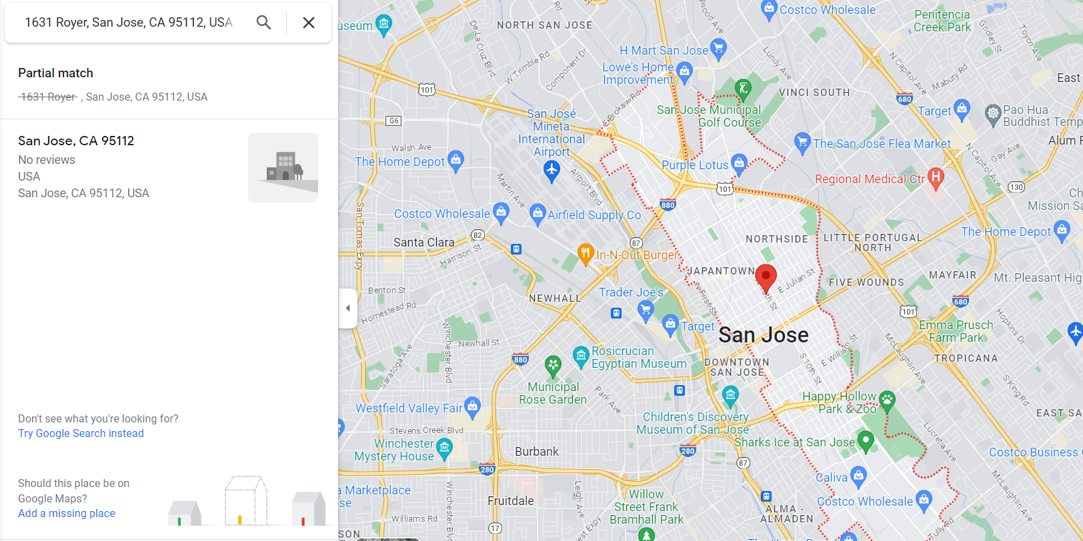Click the Costco Wholesale pin in Santa Clara
The height and width of the screenshot is (541, 1083).
(x=501, y=213)
